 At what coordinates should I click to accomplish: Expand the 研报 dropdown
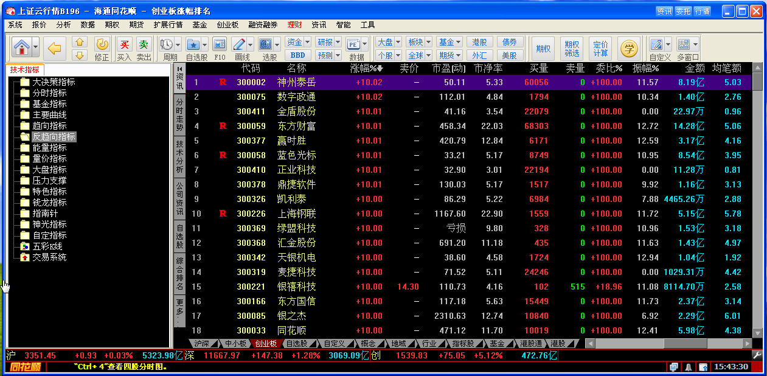point(338,42)
